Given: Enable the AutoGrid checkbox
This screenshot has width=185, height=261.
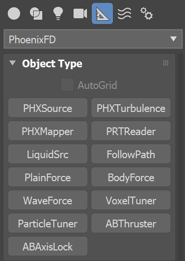Looking at the screenshot, I should pos(67,85).
